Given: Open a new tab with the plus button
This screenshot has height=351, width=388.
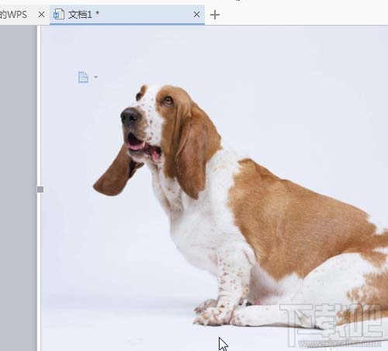Looking at the screenshot, I should 215,15.
